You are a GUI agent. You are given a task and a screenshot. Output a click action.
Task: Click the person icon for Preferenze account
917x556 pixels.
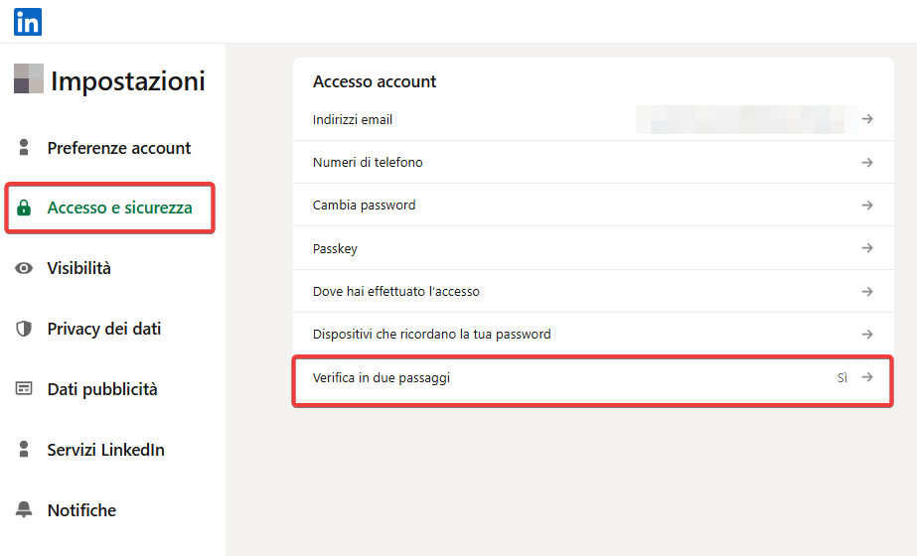click(25, 148)
